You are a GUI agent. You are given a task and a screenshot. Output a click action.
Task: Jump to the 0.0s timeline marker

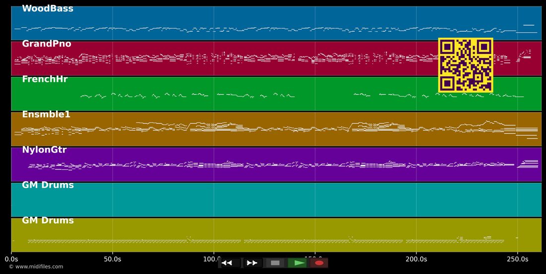[x=11, y=259]
